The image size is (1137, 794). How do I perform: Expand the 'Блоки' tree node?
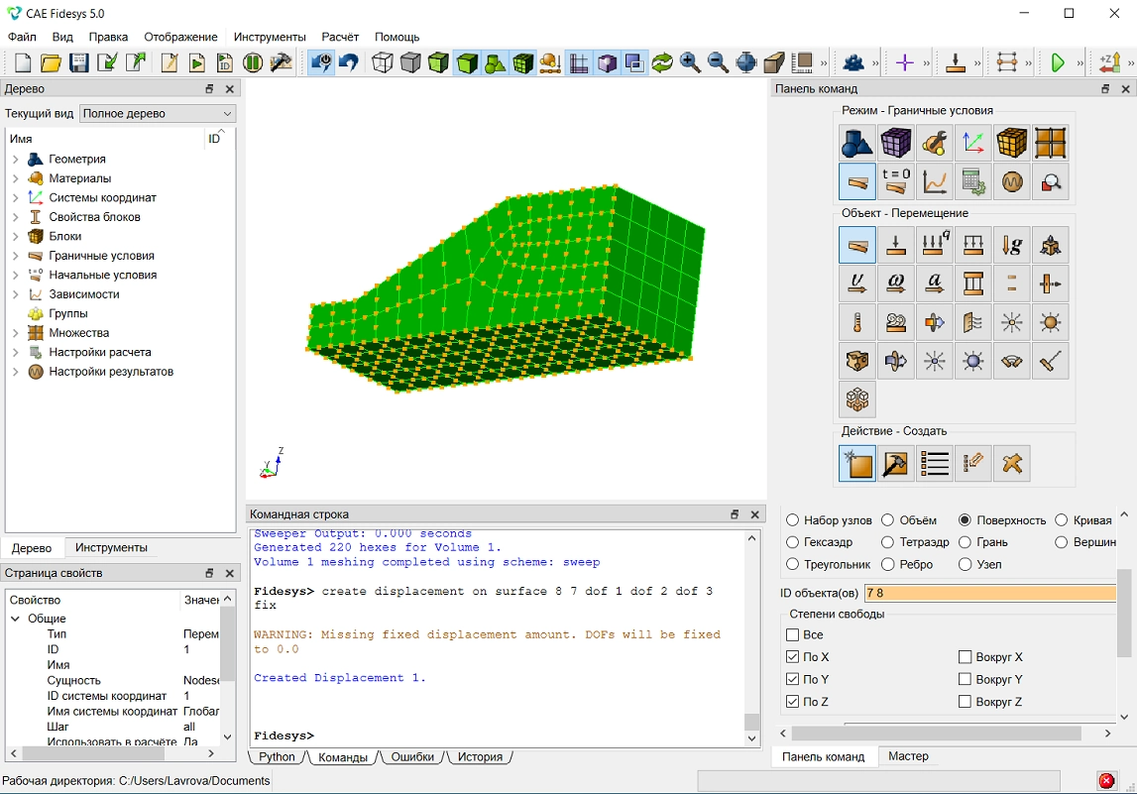(15, 236)
